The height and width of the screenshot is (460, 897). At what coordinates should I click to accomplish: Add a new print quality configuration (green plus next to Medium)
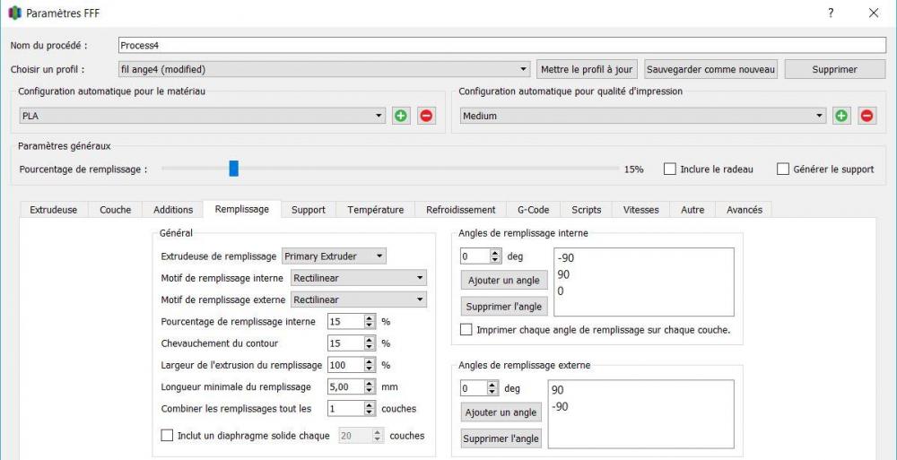[841, 117]
